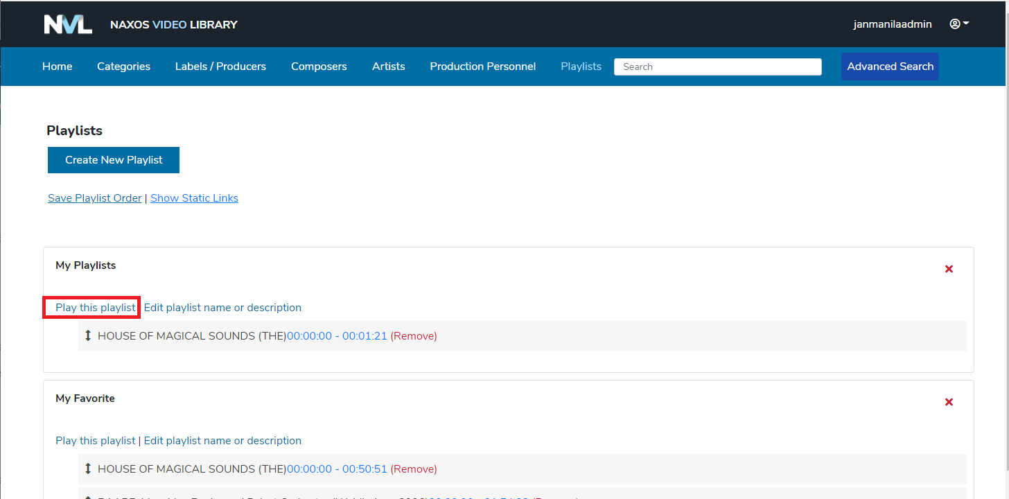
Task: Open Labels / Producers section
Action: [220, 67]
